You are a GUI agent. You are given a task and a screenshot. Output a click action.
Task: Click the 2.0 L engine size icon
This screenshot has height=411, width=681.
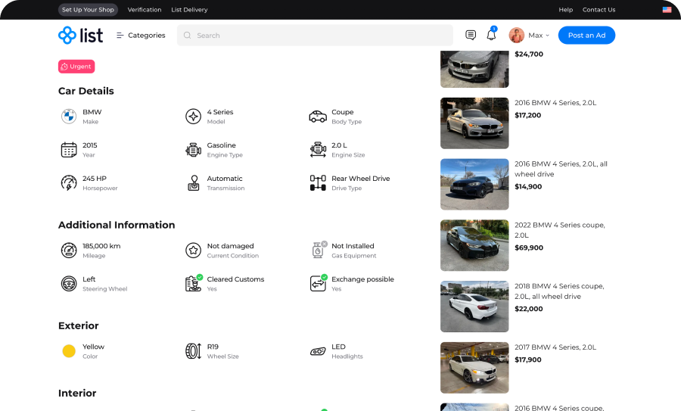coord(318,150)
